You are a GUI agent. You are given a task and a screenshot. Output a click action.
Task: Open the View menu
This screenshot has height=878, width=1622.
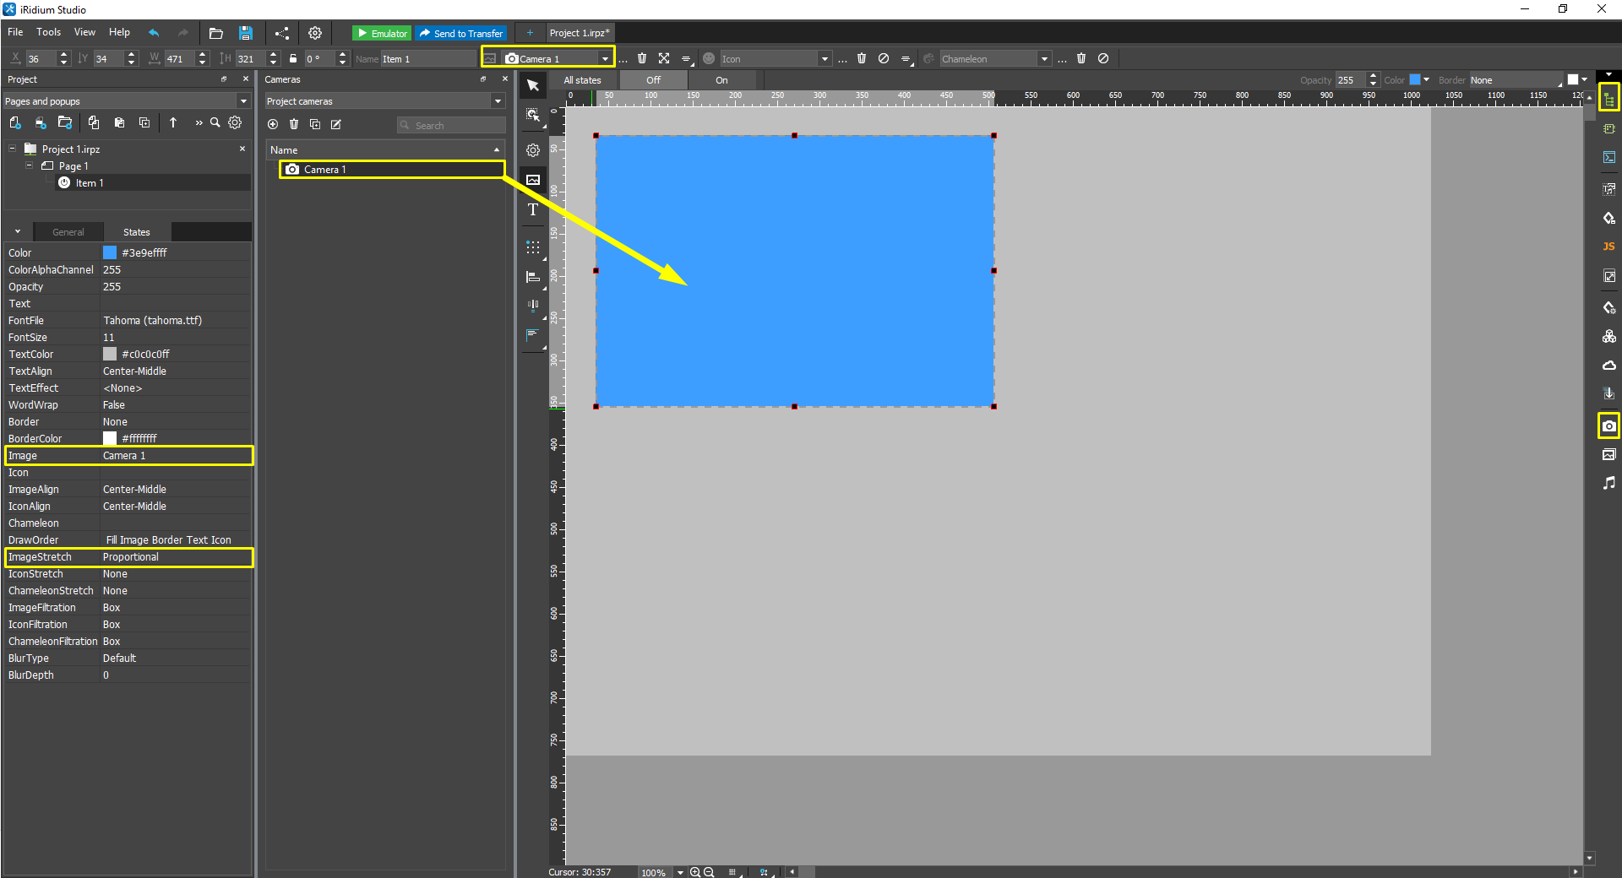tap(84, 32)
